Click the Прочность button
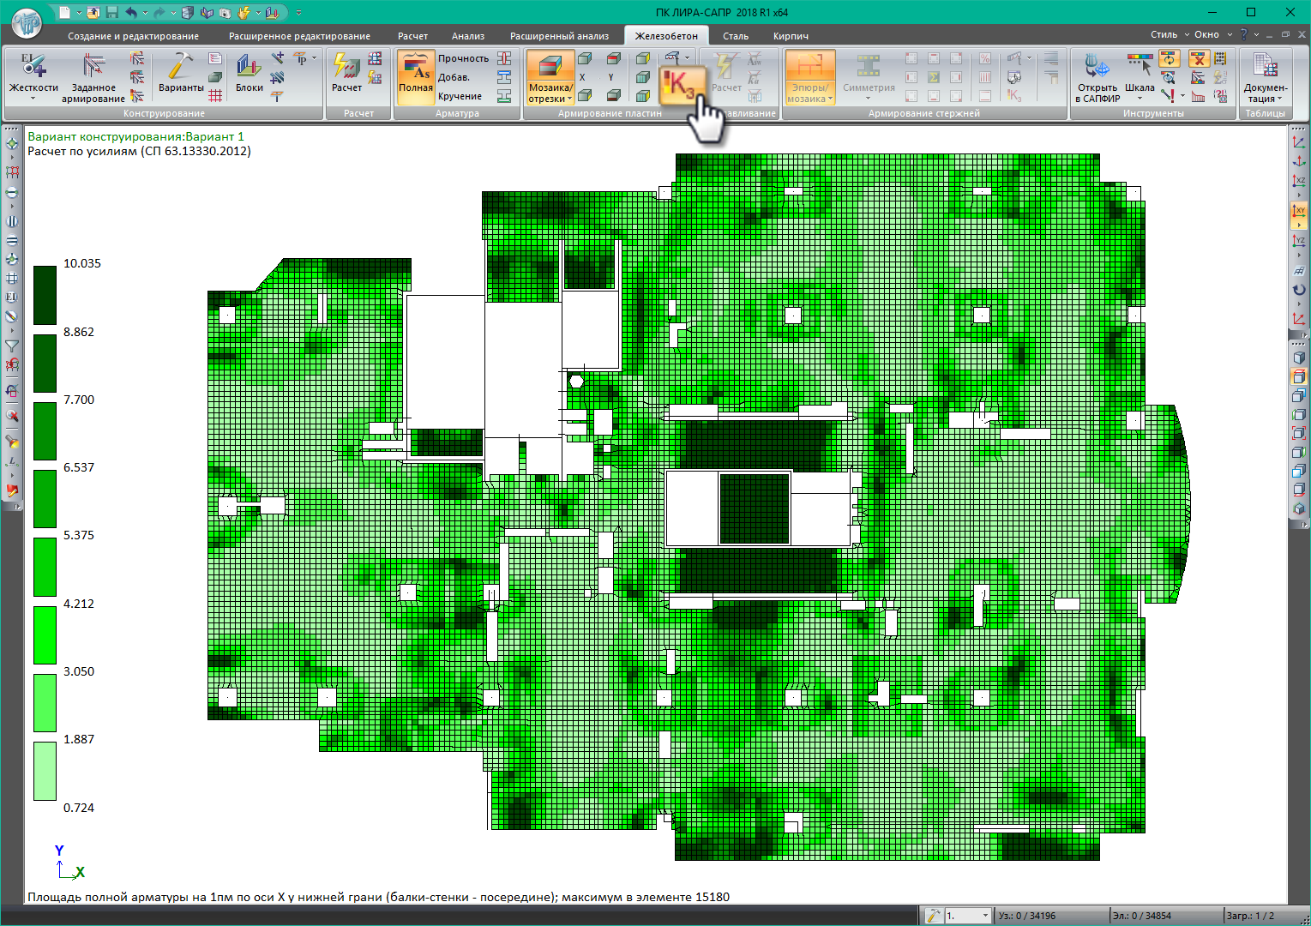The width and height of the screenshot is (1311, 926). (463, 58)
